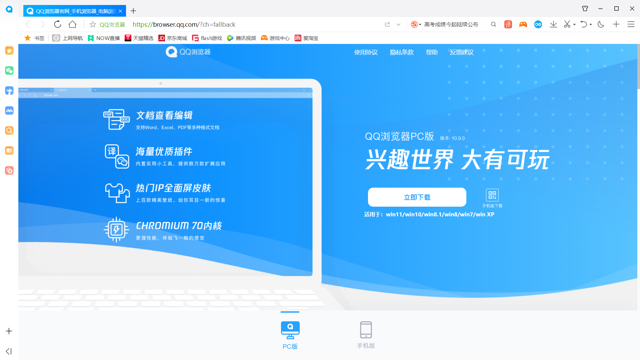
Task: Expand the screenshot tool dropdown arrow
Action: pyautogui.click(x=574, y=25)
